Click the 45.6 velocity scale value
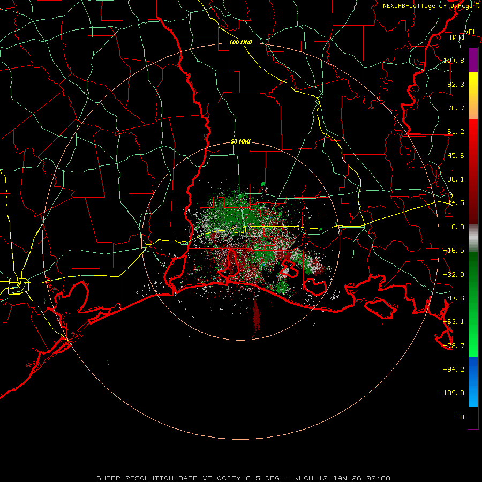Image resolution: width=482 pixels, height=482 pixels. click(x=456, y=155)
